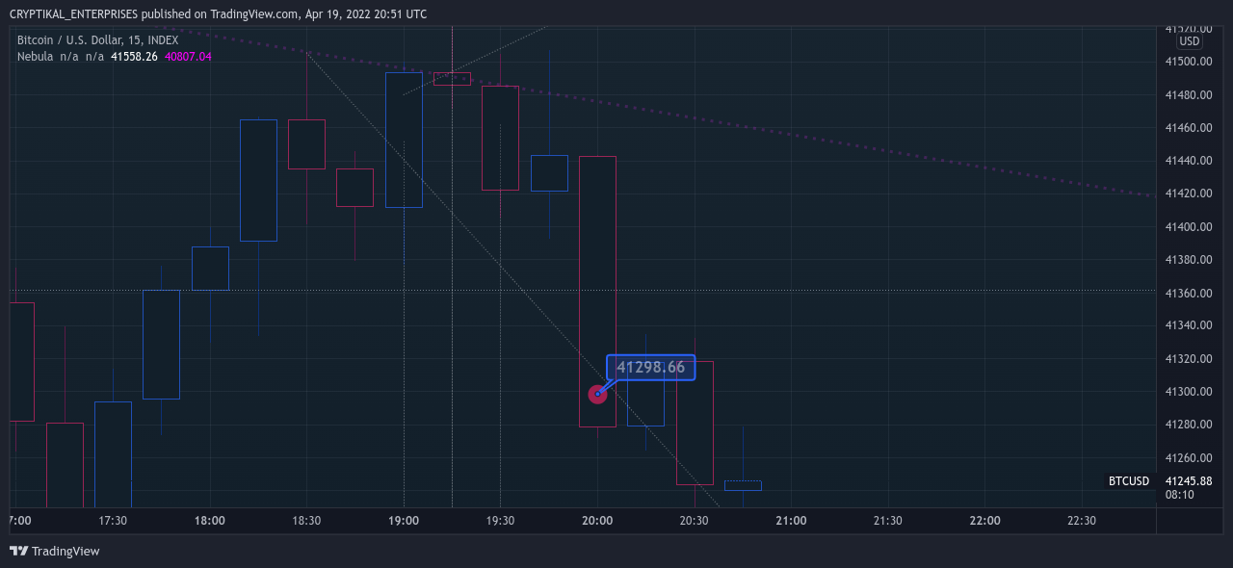The height and width of the screenshot is (568, 1233).
Task: Click the Nebula indicator name
Action: point(35,57)
